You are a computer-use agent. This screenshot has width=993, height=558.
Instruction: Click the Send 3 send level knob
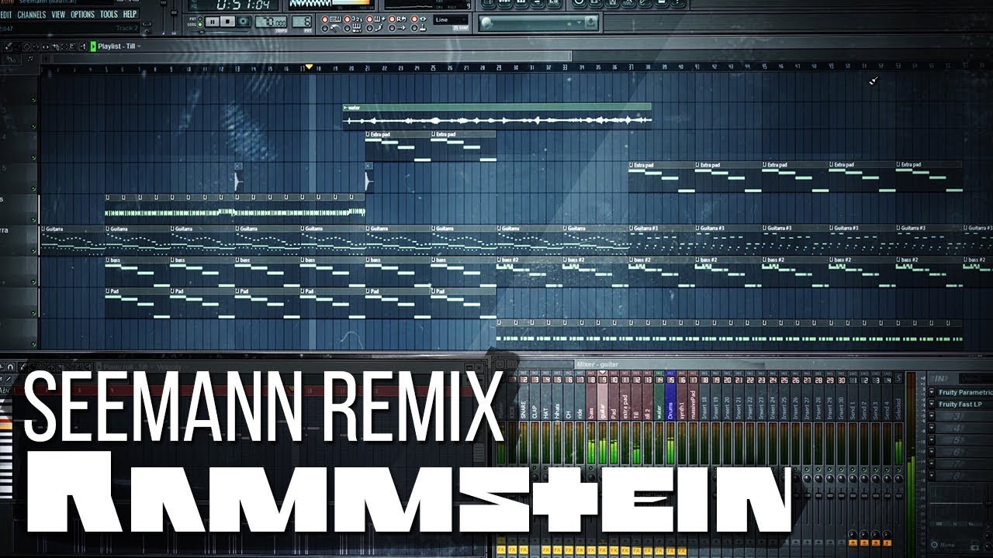[875, 534]
